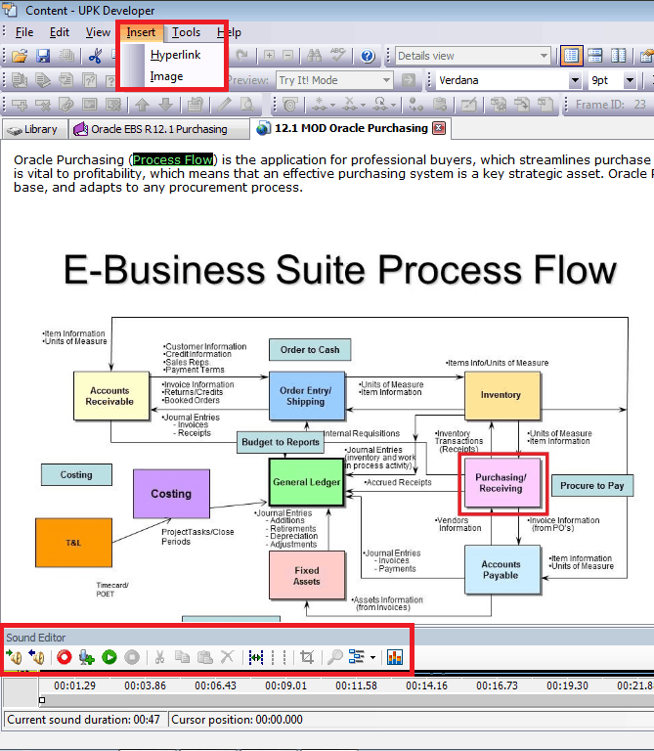Click the General Ledger box in diagram
Viewport: 654px width, 751px height.
[x=306, y=482]
